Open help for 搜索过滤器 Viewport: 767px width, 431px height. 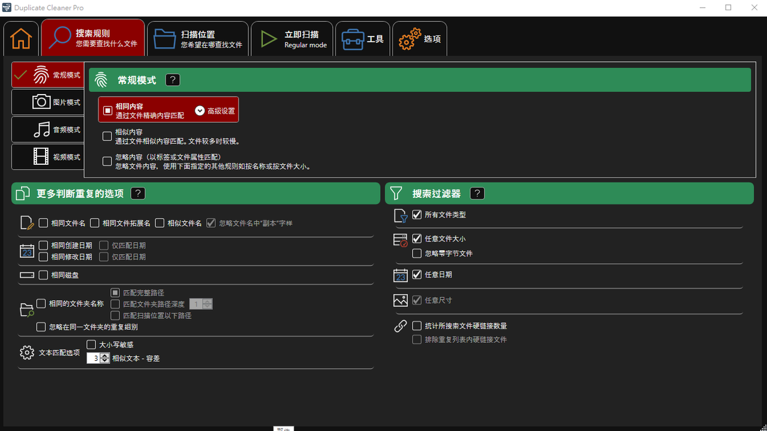tap(477, 194)
